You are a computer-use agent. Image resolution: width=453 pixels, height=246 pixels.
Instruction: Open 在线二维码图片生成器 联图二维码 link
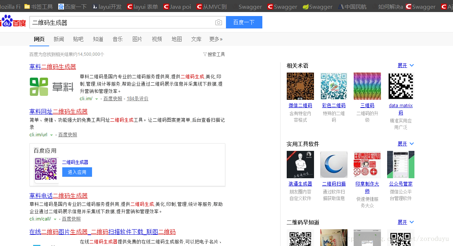click(103, 232)
